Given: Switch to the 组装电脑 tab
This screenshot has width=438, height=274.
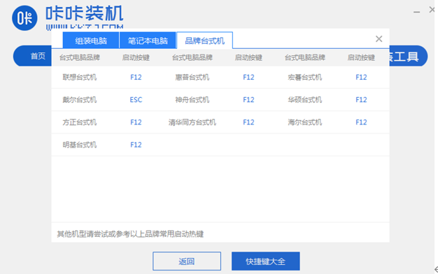Looking at the screenshot, I should click(91, 41).
